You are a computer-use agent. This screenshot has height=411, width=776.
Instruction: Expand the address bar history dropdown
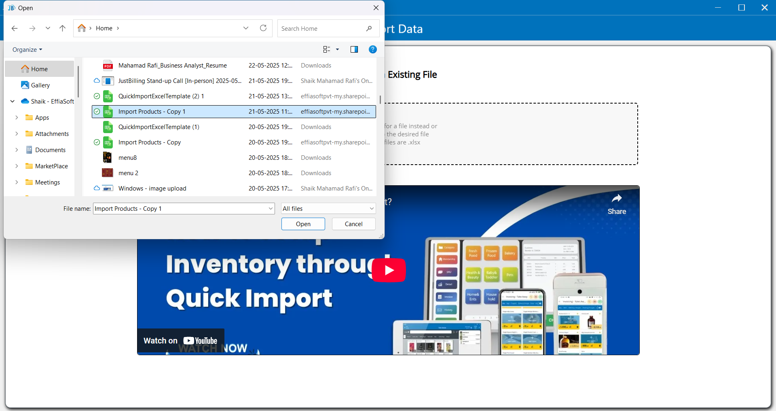[x=246, y=28]
